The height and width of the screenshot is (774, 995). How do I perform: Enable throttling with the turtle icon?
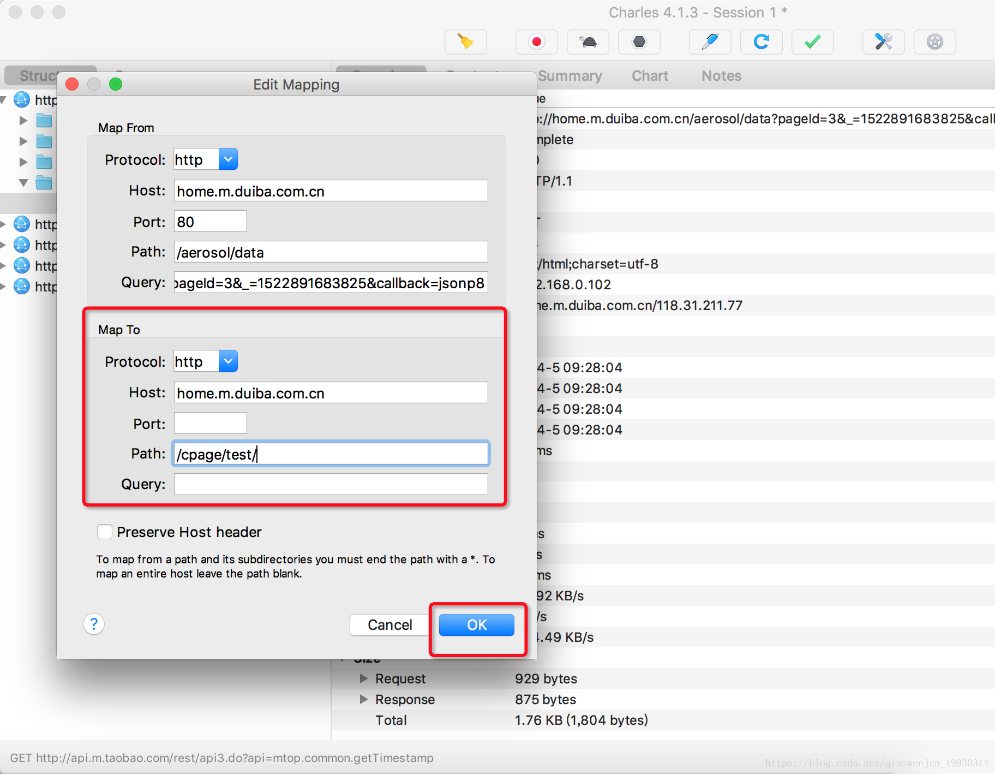click(588, 42)
